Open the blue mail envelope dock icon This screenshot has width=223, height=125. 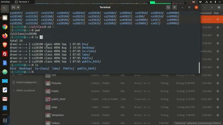pyautogui.click(x=5, y=81)
